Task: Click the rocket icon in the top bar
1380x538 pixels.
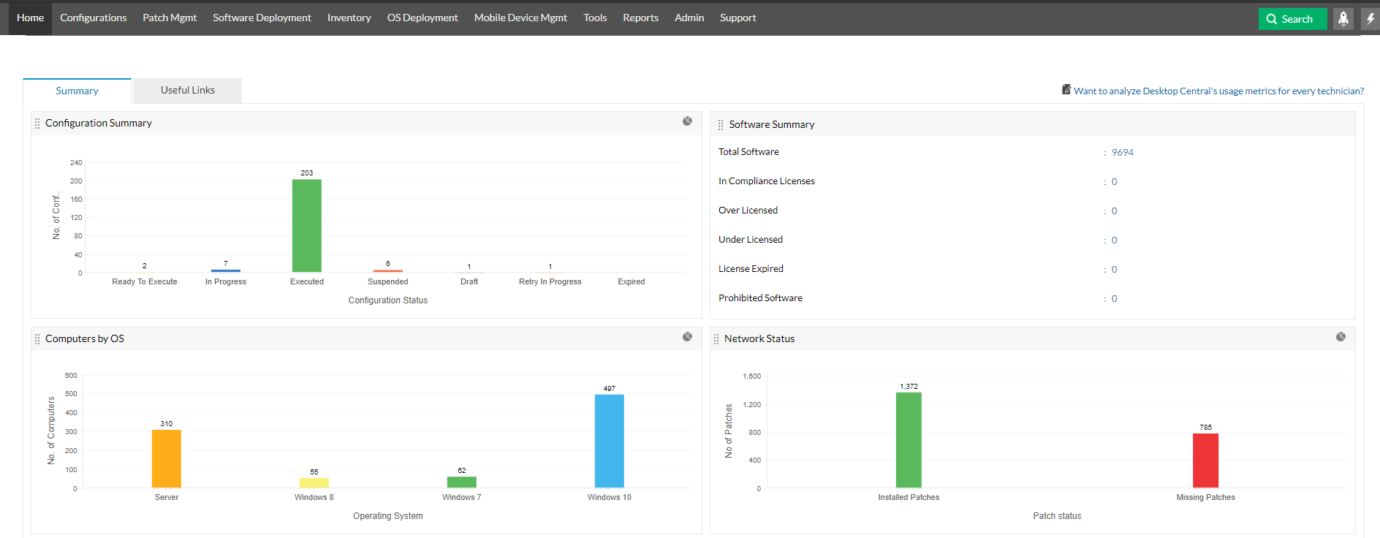Action: pos(1343,19)
